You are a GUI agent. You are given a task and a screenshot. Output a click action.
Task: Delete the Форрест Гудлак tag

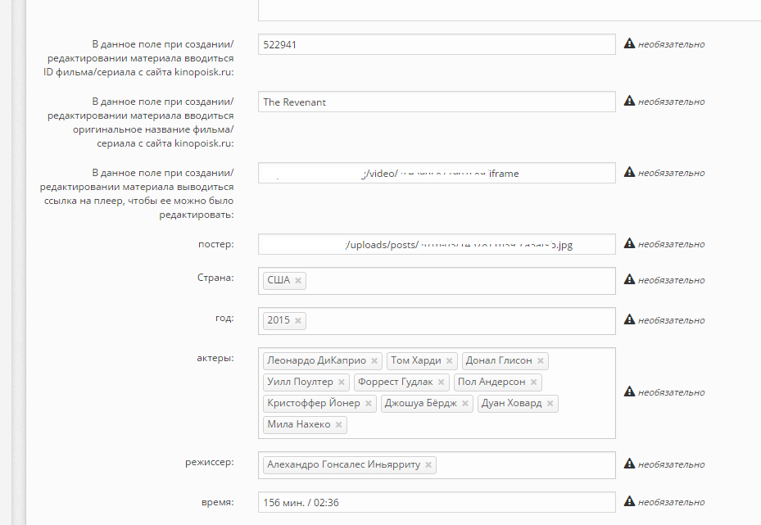click(x=442, y=382)
